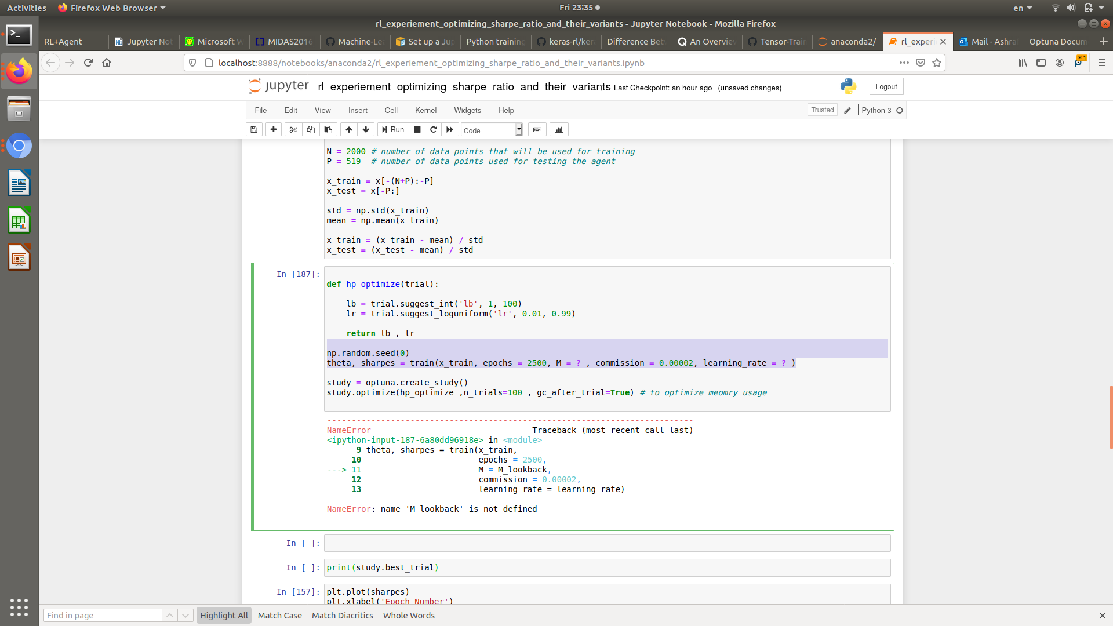
Task: Open the command palette keyboard icon
Action: coord(537,129)
